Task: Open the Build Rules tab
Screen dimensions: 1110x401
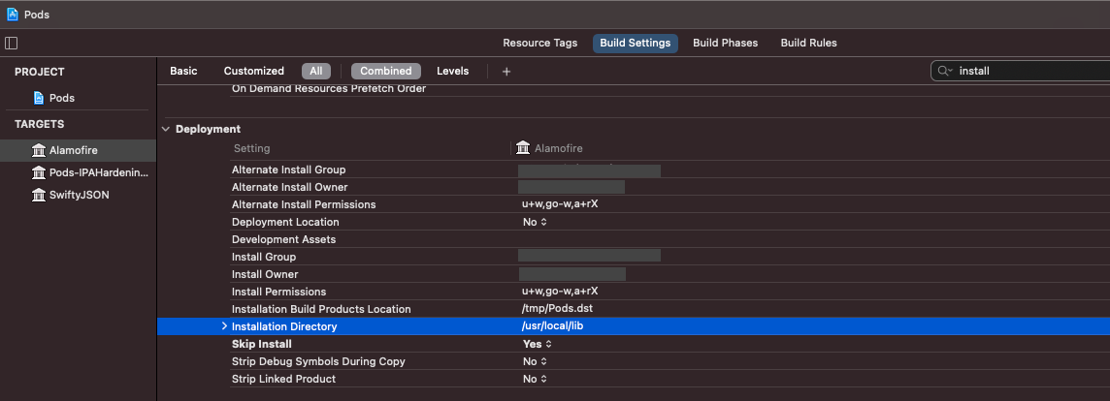Action: coord(808,44)
